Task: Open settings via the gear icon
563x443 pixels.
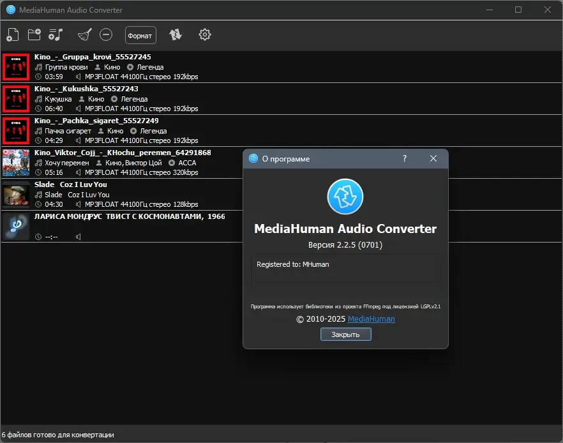Action: click(x=204, y=34)
